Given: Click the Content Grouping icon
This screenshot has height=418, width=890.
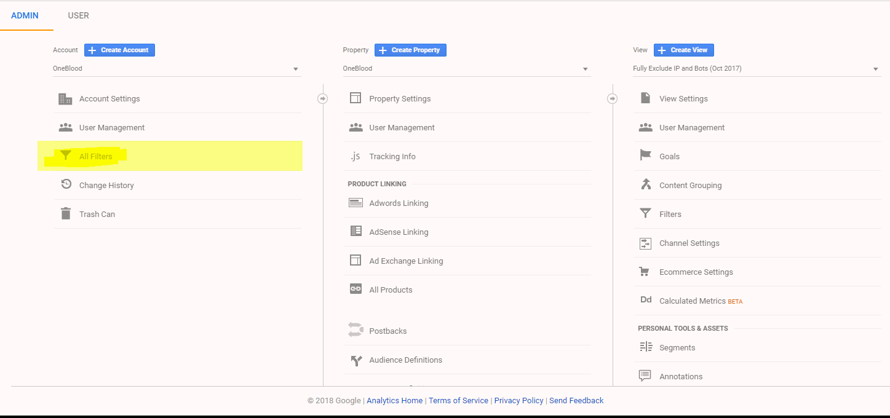Looking at the screenshot, I should pos(645,184).
